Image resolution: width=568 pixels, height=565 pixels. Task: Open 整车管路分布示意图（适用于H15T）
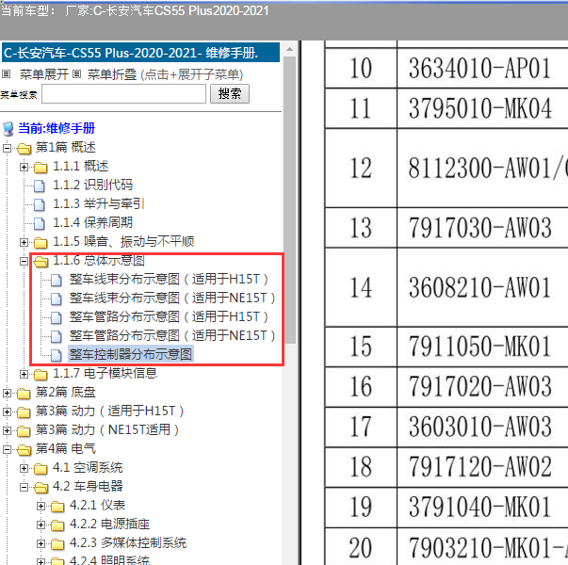click(x=169, y=317)
